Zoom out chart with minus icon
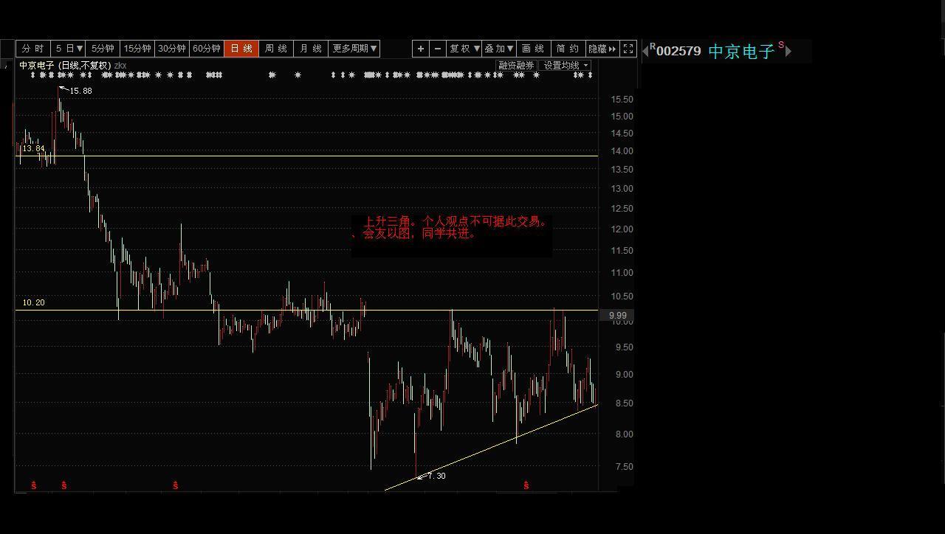This screenshot has width=945, height=534. (438, 49)
